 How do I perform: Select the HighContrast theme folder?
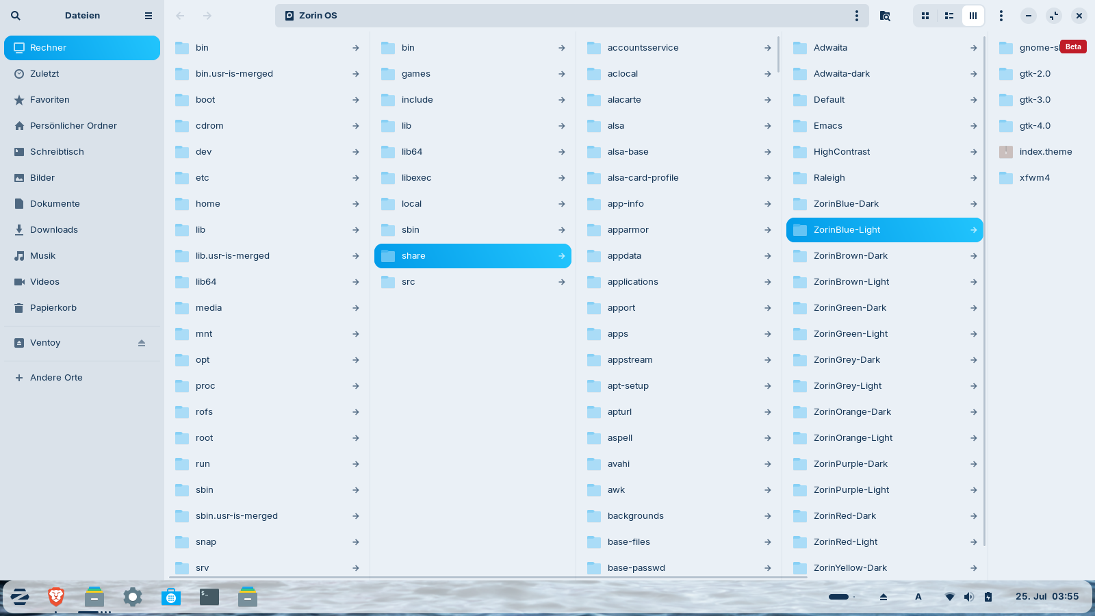[885, 152]
